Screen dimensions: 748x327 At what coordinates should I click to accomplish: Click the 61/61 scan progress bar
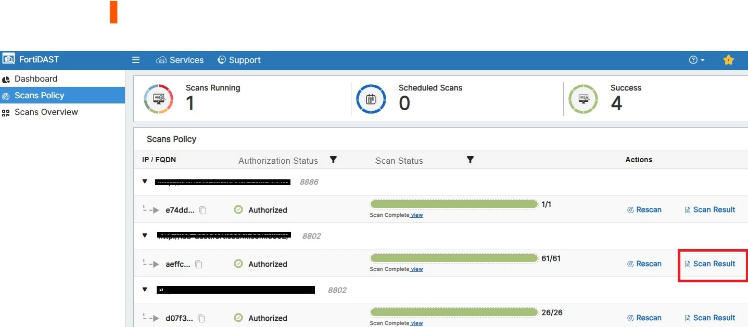(453, 258)
